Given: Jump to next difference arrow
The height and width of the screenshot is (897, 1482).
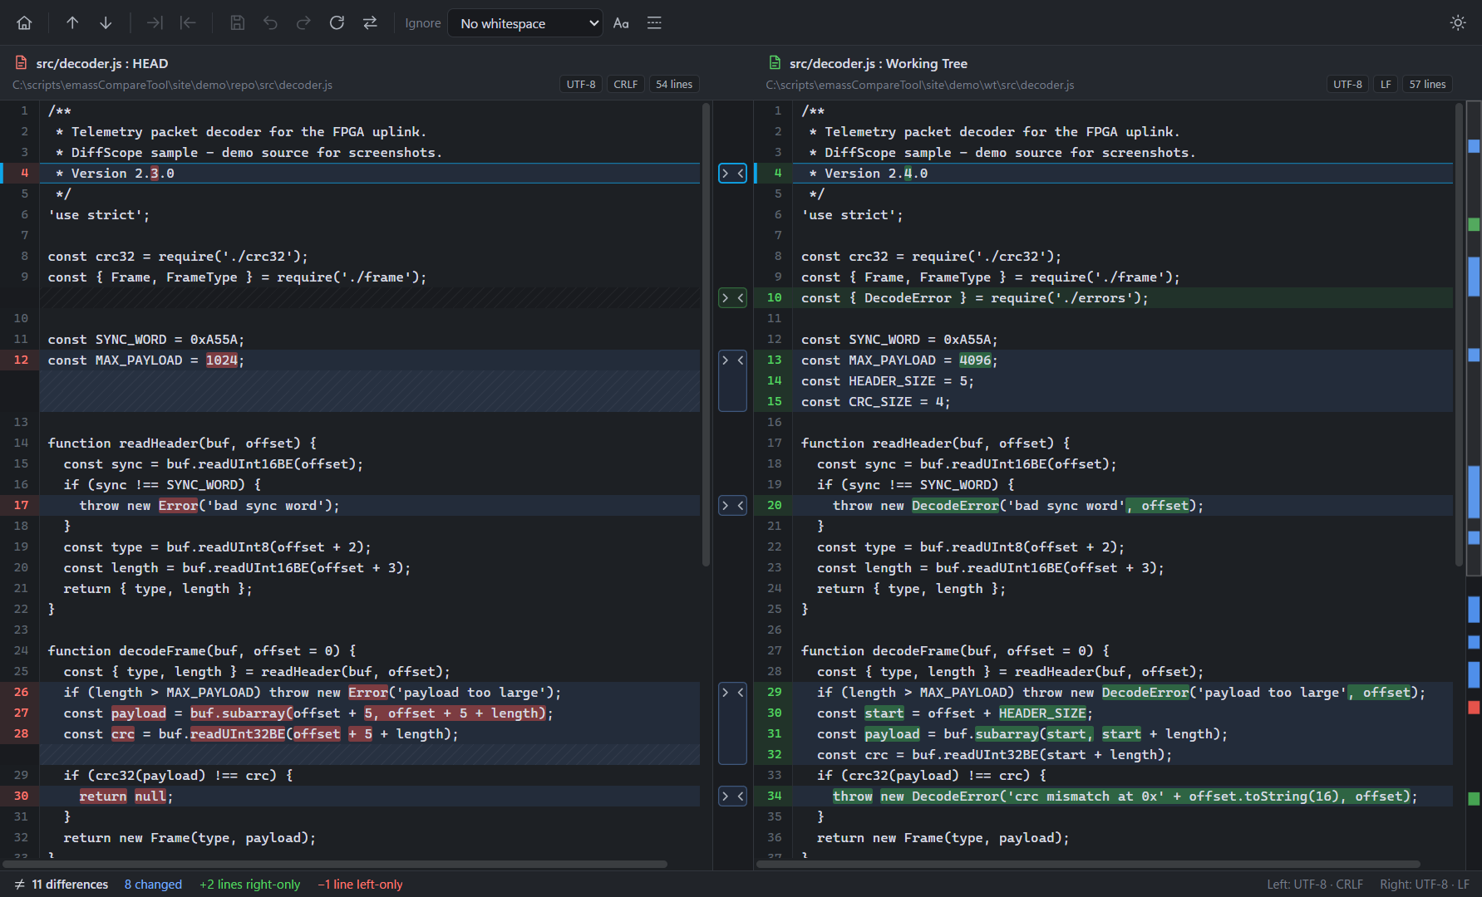Looking at the screenshot, I should coord(106,23).
